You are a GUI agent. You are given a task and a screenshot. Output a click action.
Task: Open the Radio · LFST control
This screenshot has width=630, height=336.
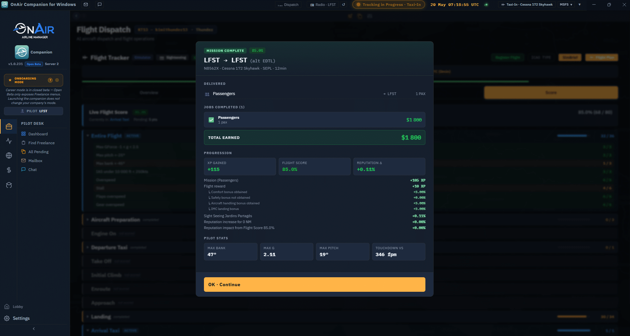coord(323,5)
